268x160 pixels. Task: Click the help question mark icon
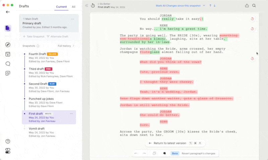coord(8,141)
